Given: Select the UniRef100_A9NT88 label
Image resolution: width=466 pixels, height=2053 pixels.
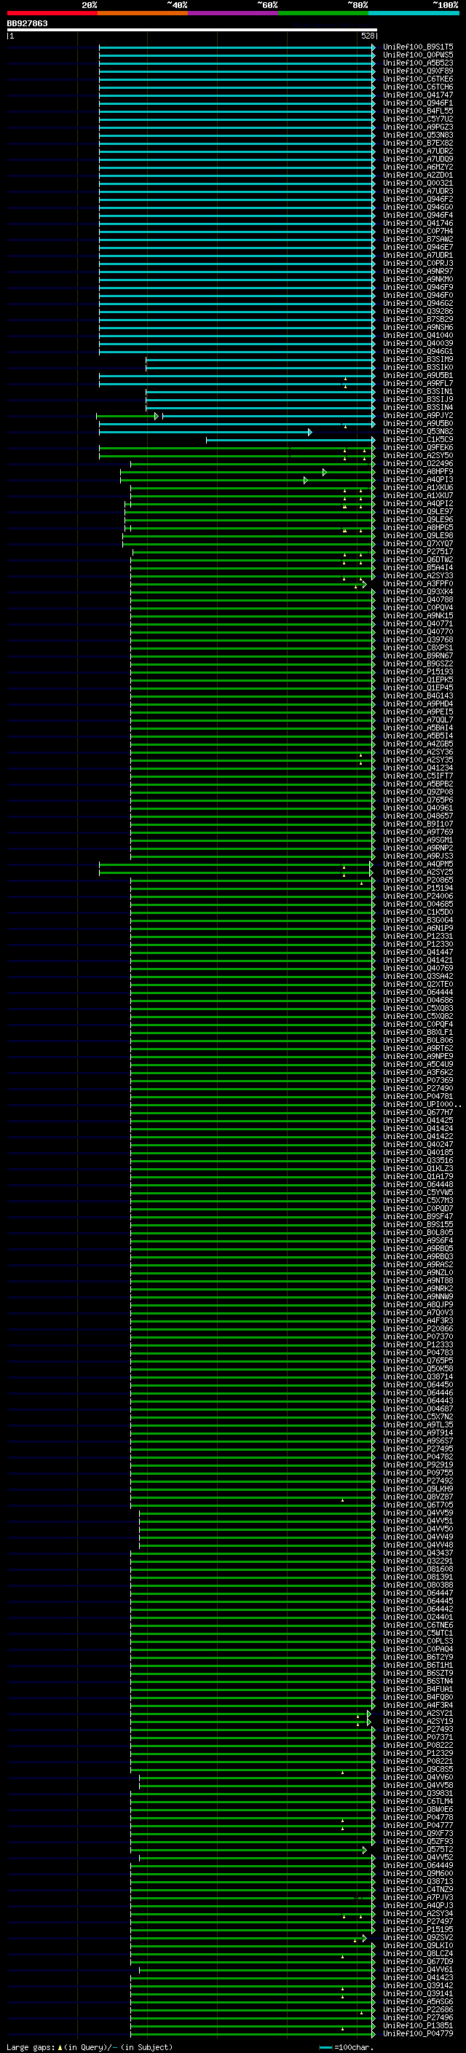Looking at the screenshot, I should (418, 1281).
